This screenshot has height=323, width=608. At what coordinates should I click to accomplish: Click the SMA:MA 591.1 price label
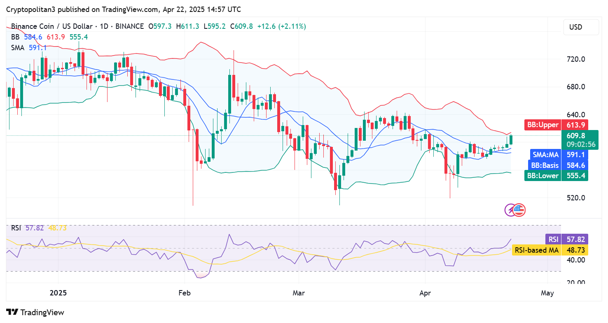[559, 155]
